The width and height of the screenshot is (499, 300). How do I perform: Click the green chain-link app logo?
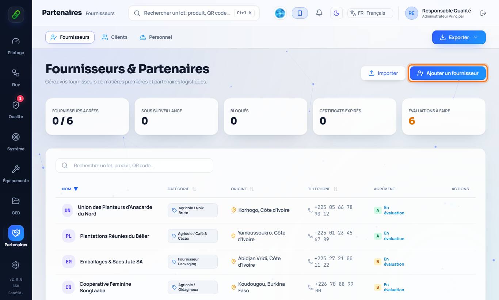pyautogui.click(x=16, y=15)
